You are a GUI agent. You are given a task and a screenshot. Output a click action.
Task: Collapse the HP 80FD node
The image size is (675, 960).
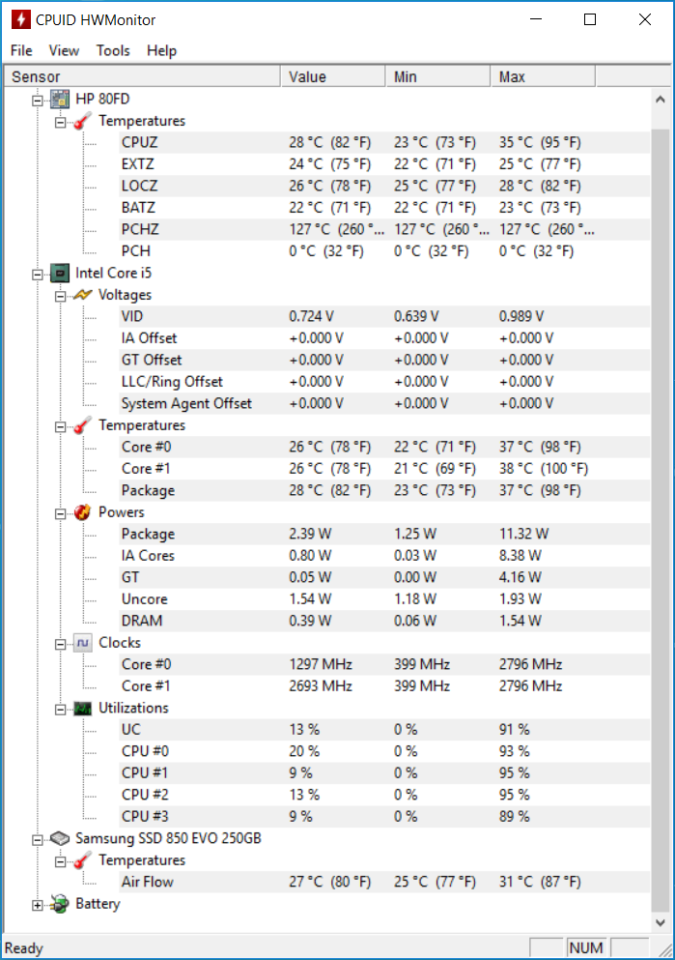38,101
